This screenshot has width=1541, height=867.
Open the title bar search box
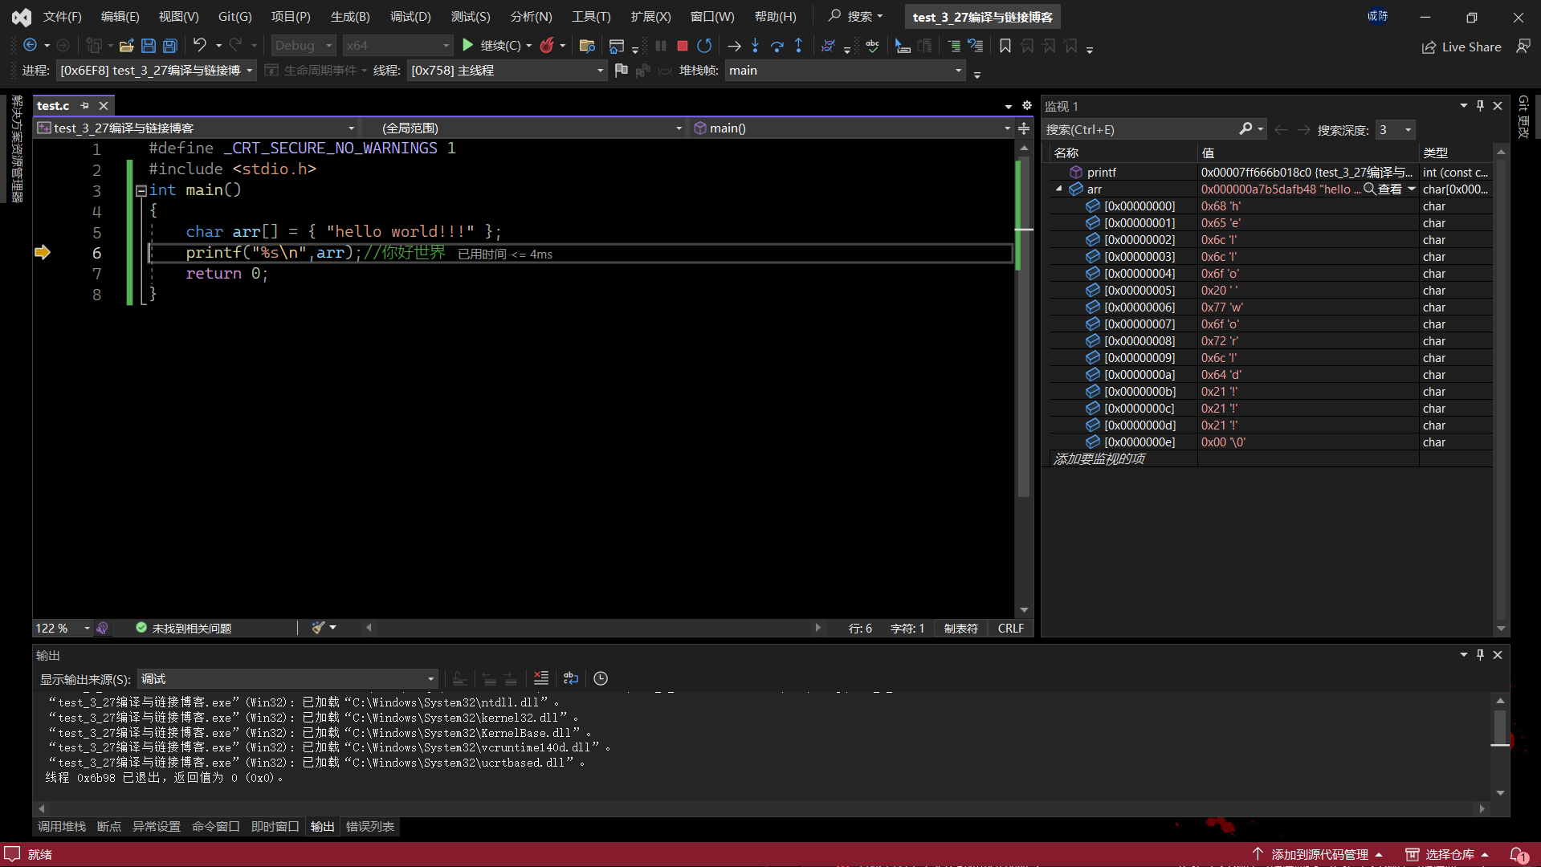858,16
